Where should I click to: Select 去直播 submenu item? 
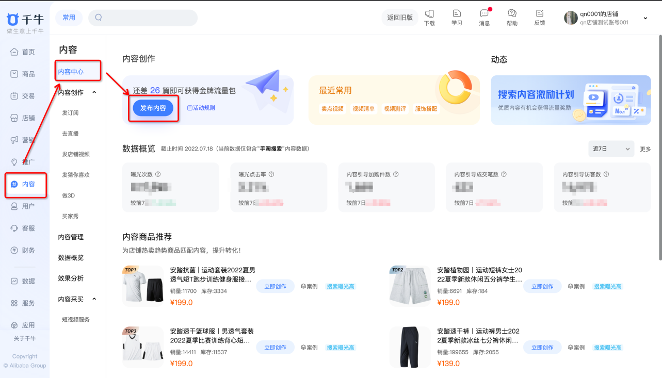coord(70,134)
